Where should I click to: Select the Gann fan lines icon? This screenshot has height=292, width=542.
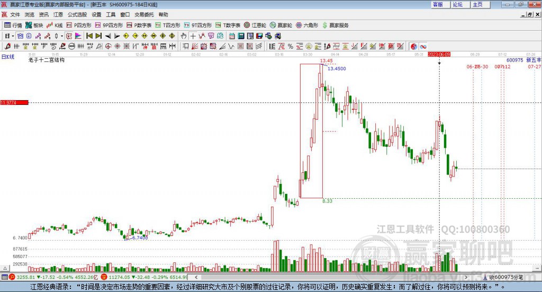195,46
